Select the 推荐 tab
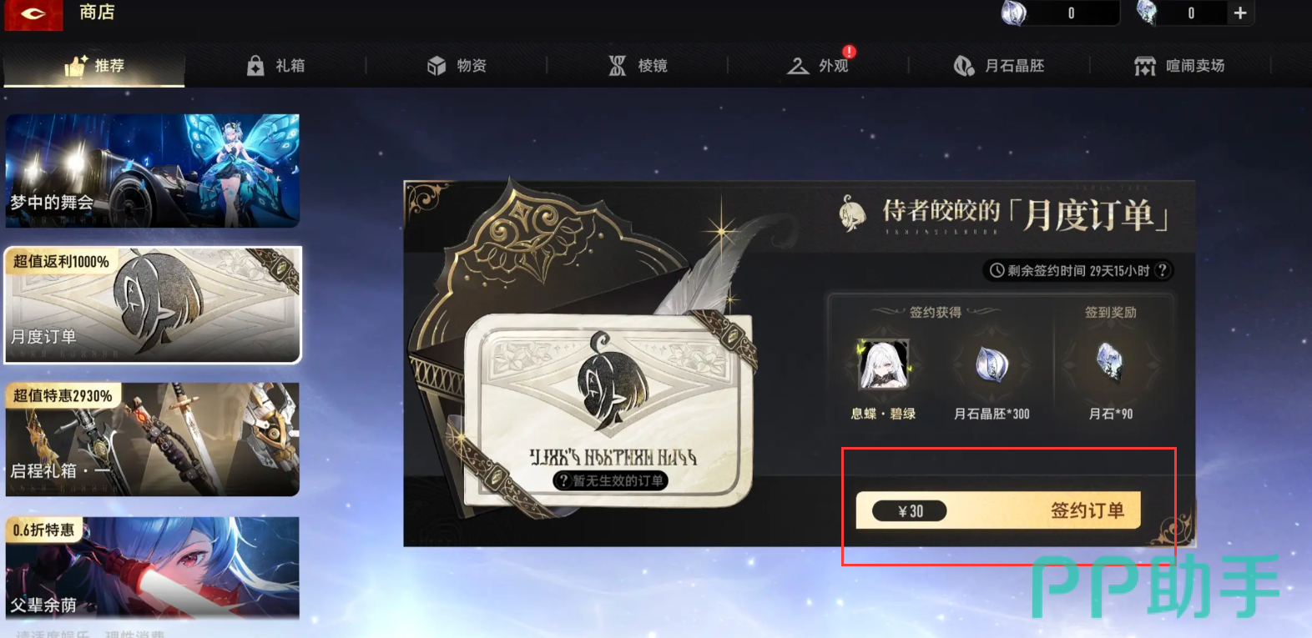This screenshot has height=638, width=1312. click(94, 65)
